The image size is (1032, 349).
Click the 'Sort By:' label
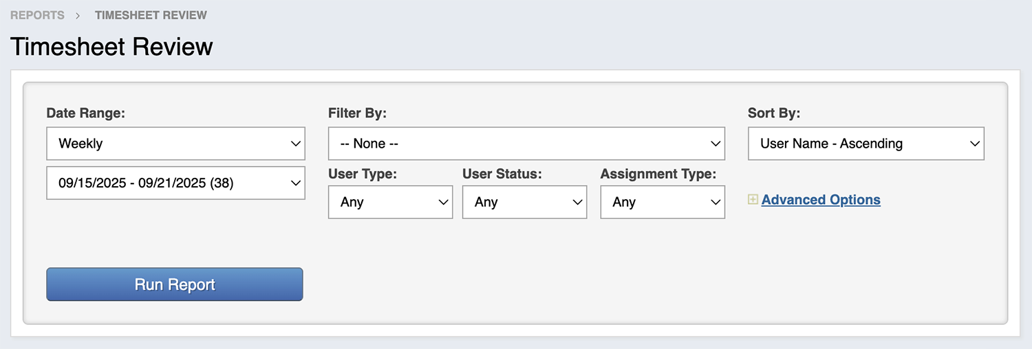click(x=774, y=113)
